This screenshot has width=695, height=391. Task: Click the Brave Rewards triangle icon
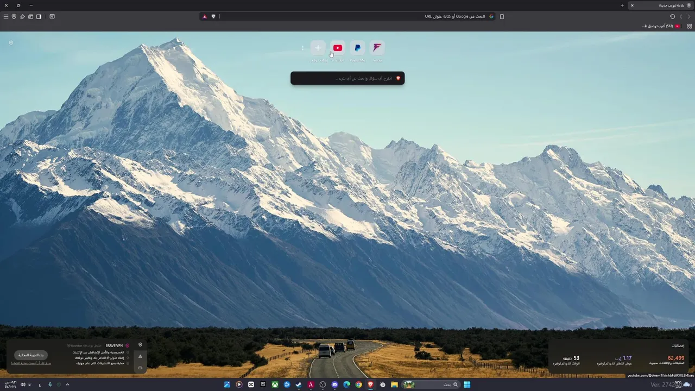(205, 16)
